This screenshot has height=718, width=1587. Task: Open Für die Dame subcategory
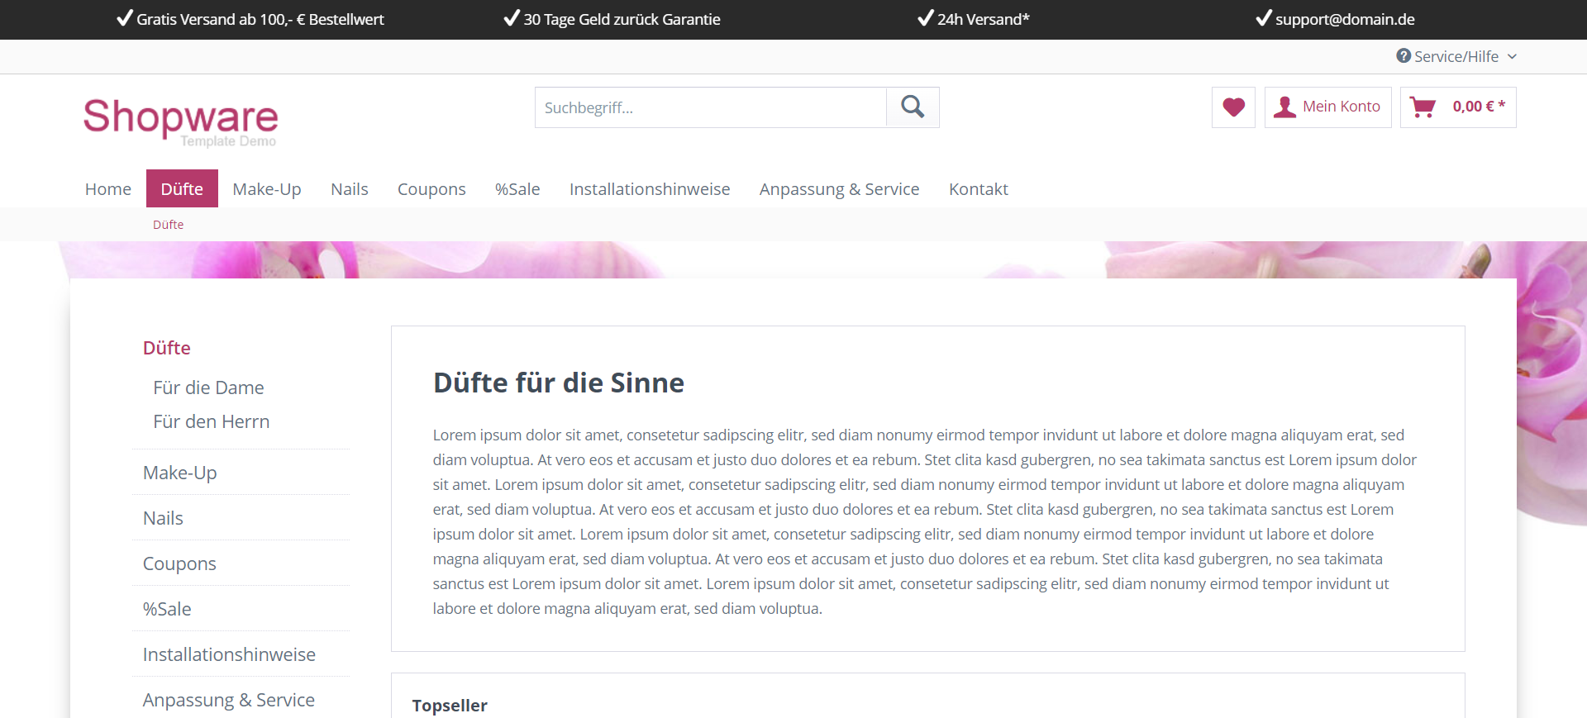pos(208,388)
